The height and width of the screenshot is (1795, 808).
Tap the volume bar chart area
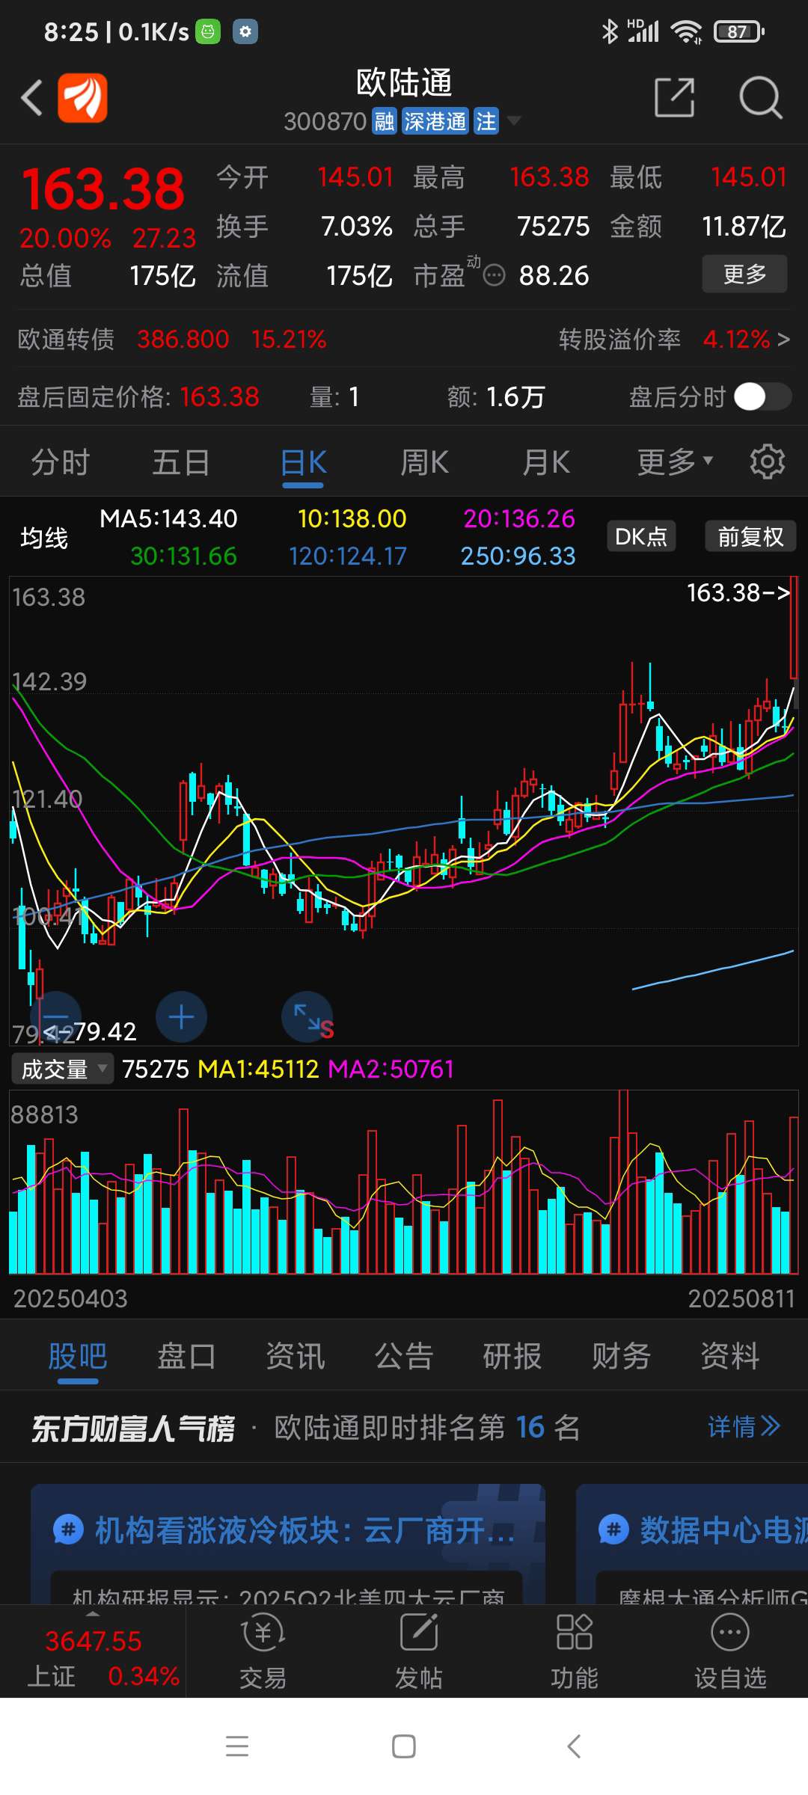pyautogui.click(x=404, y=1182)
